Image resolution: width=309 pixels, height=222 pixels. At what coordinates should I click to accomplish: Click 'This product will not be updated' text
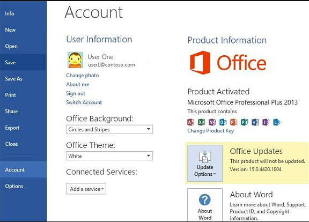coord(267,161)
